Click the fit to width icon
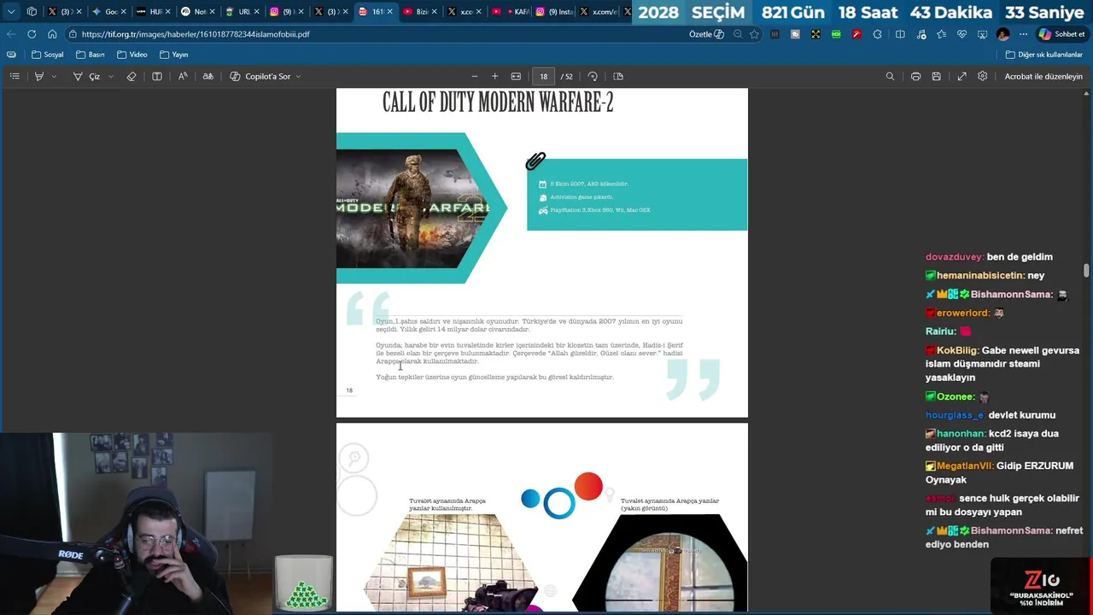Viewport: 1093px width, 615px height. (x=516, y=76)
